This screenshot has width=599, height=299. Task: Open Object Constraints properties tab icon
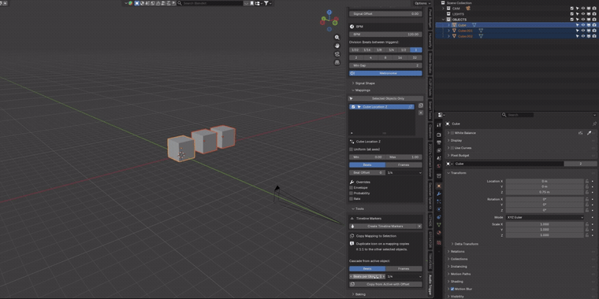(x=438, y=217)
